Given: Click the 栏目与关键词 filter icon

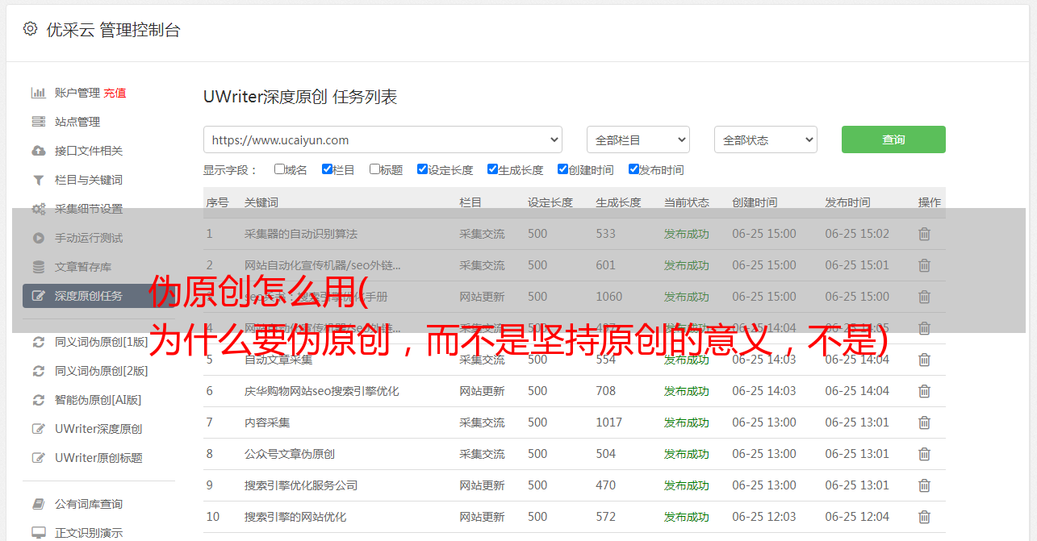Looking at the screenshot, I should pos(38,180).
